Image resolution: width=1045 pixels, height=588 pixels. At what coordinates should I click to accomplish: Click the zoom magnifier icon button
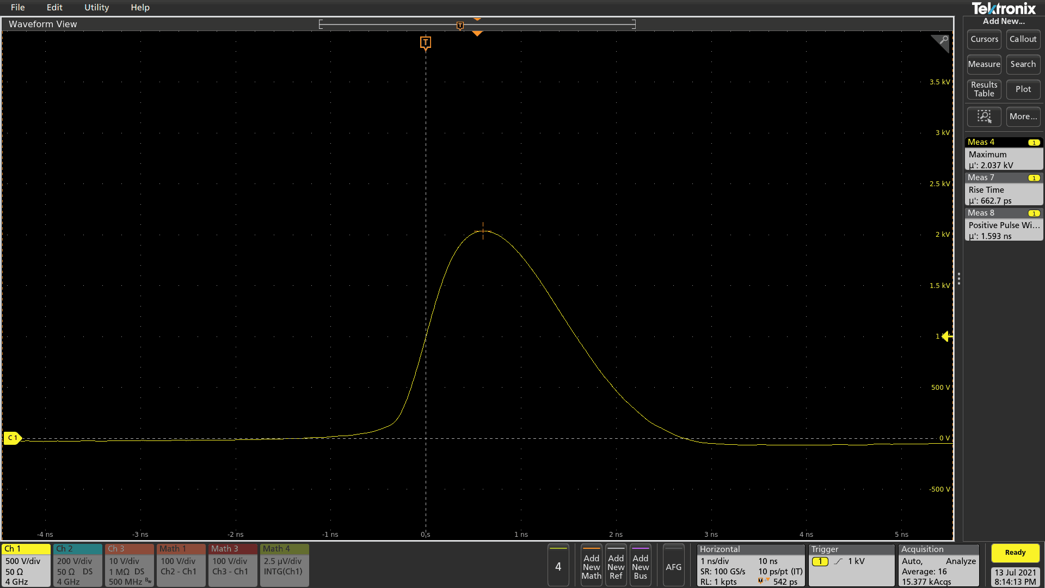(983, 117)
